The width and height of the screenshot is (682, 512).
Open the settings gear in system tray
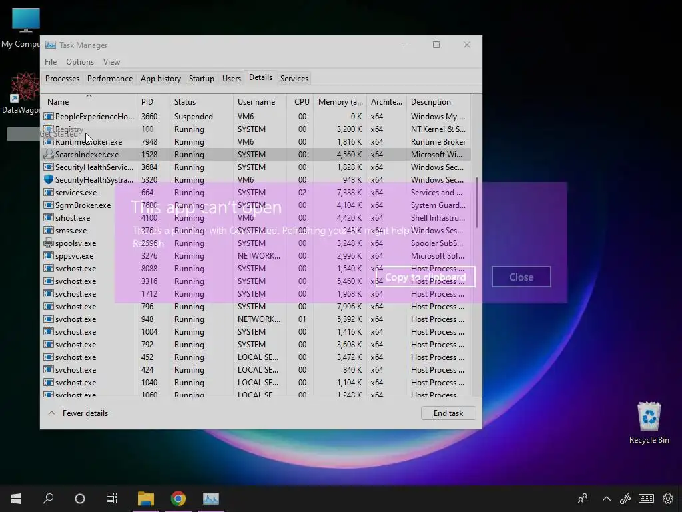(x=668, y=499)
